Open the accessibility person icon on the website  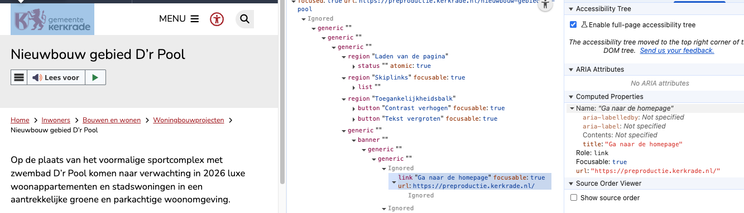point(217,19)
